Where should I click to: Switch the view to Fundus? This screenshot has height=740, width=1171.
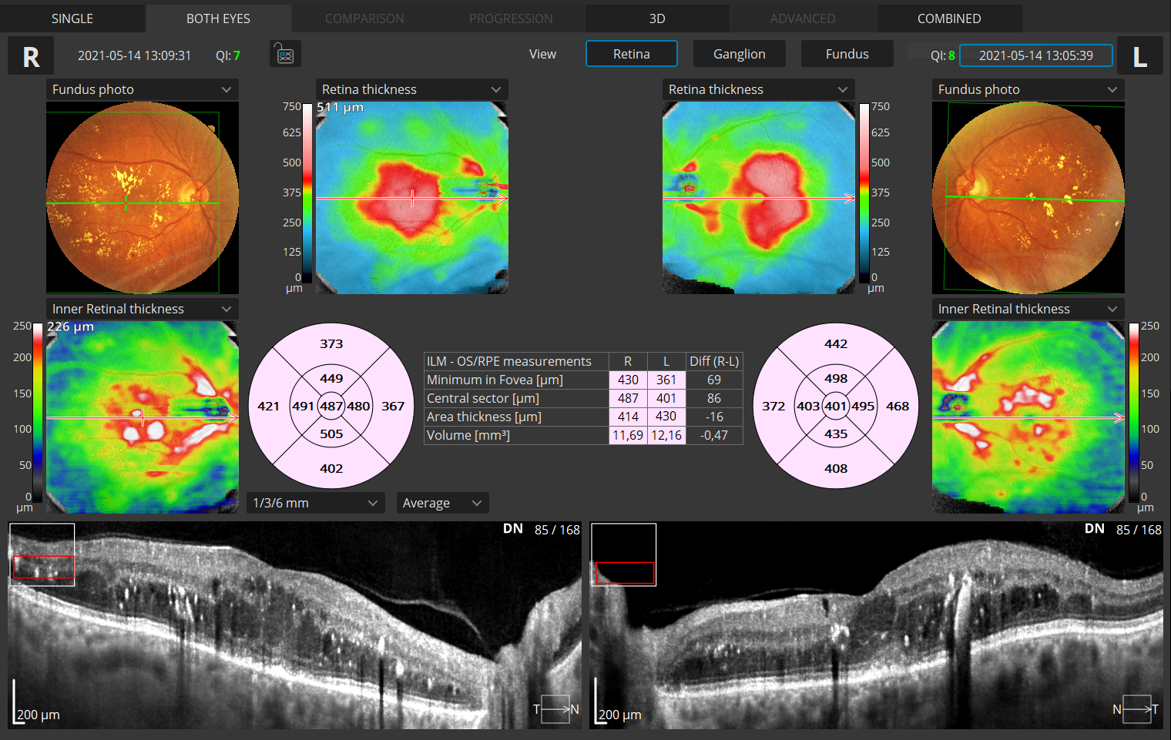coord(847,54)
